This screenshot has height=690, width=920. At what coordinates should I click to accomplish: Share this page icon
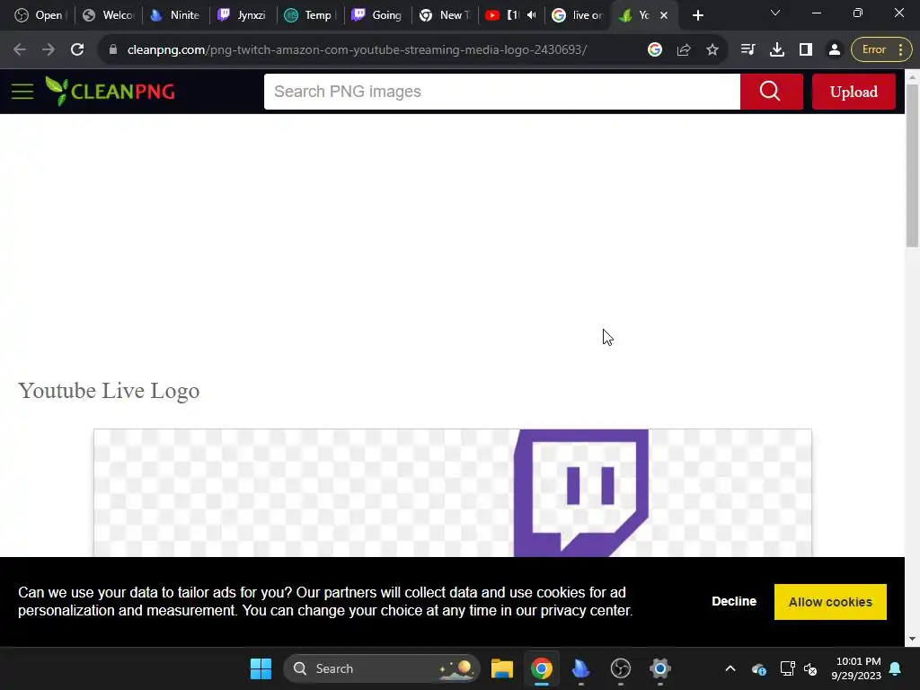pos(684,50)
